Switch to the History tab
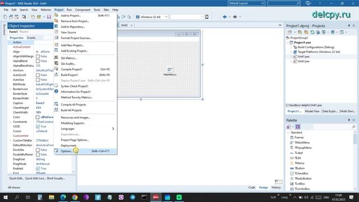Image resolution: width=359 pixels, height=202 pixels. 276,187
